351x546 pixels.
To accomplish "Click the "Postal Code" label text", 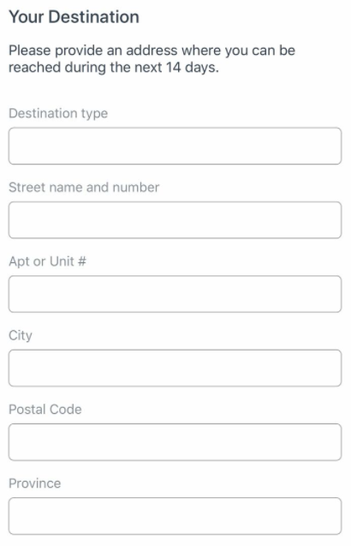I will coord(45,410).
